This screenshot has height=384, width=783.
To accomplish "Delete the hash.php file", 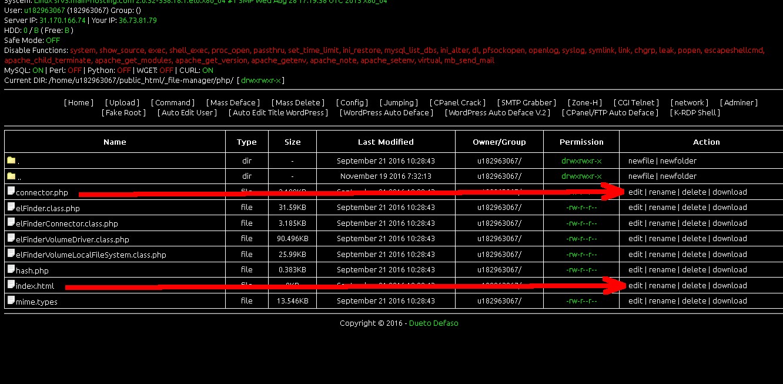I will tap(695, 269).
